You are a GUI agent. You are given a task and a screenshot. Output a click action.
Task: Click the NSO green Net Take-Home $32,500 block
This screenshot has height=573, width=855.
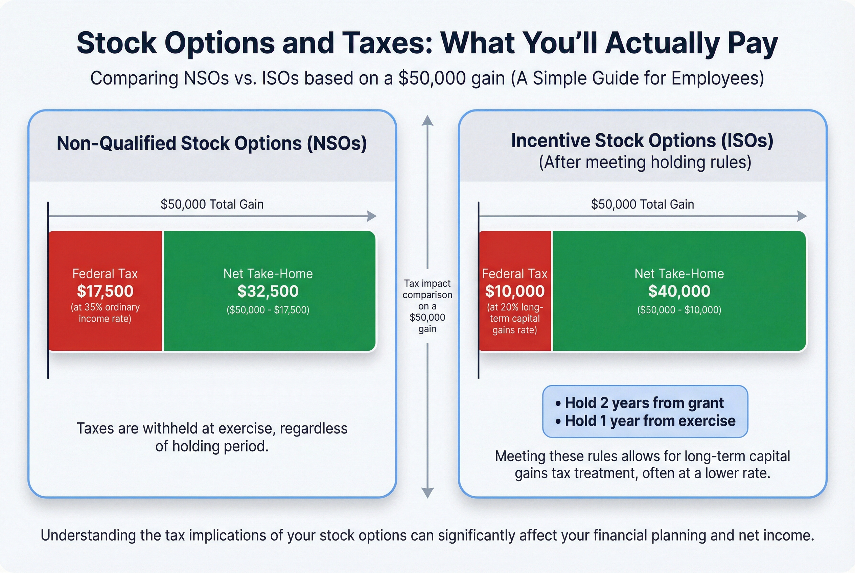269,291
